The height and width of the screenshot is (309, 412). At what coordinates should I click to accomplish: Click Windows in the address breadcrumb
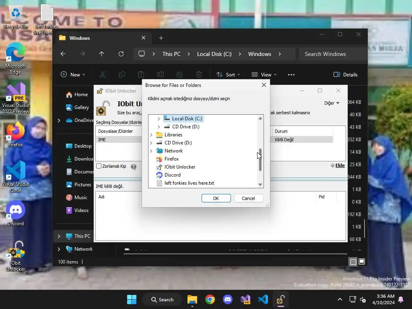click(x=260, y=54)
